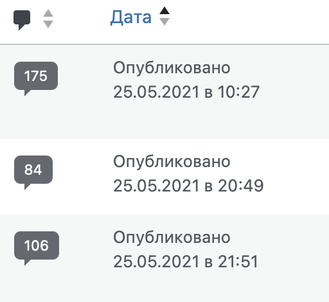The image size is (329, 302).
Task: Sort comments descending with the down arrow
Action: [48, 24]
